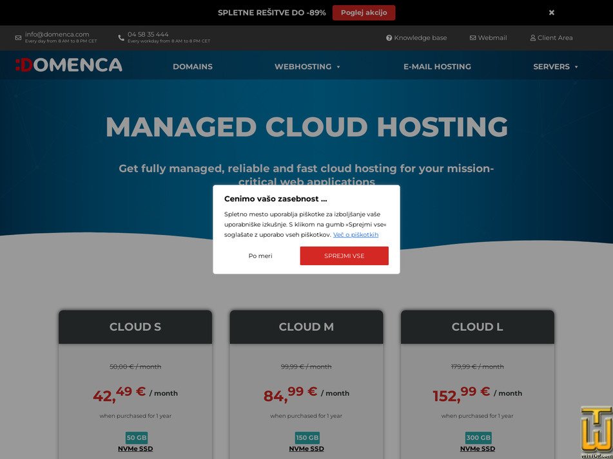Click the phone icon beside 04 58 35 444

coord(121,37)
